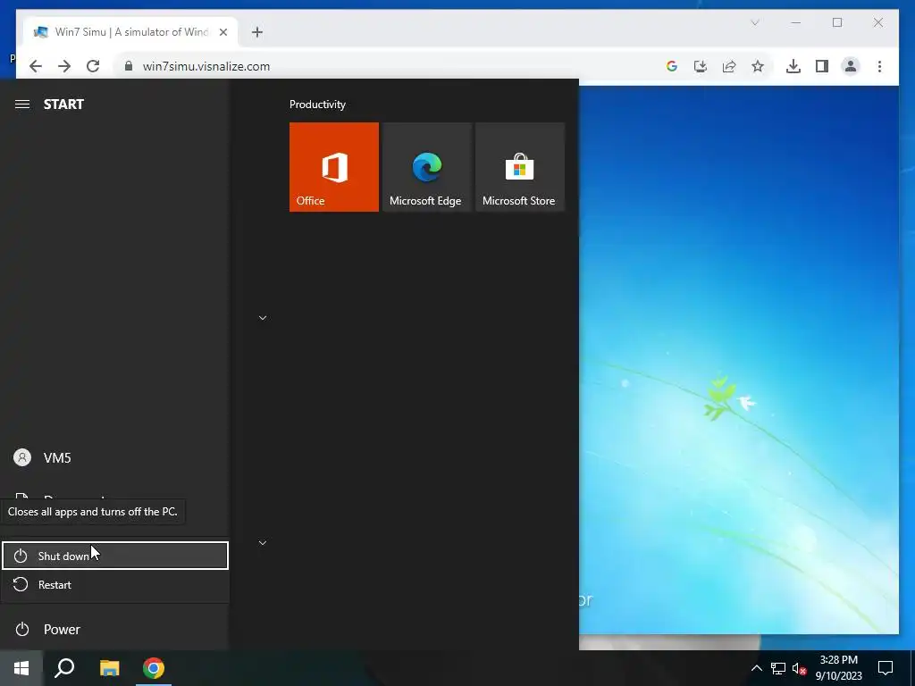Click upper chevron in Start app list
The height and width of the screenshot is (686, 915).
(263, 318)
